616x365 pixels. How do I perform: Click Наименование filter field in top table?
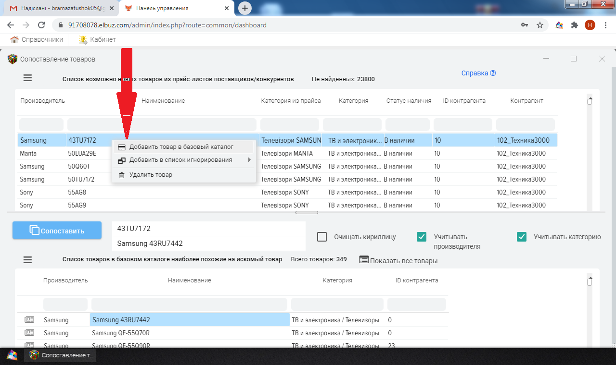163,124
